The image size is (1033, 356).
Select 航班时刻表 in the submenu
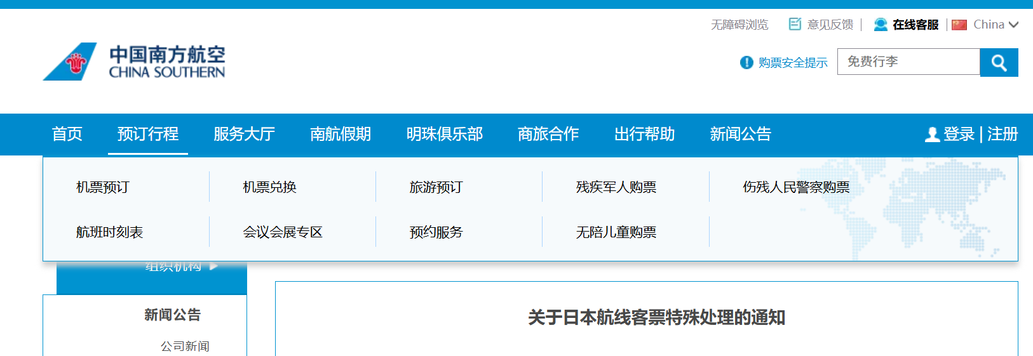point(109,232)
